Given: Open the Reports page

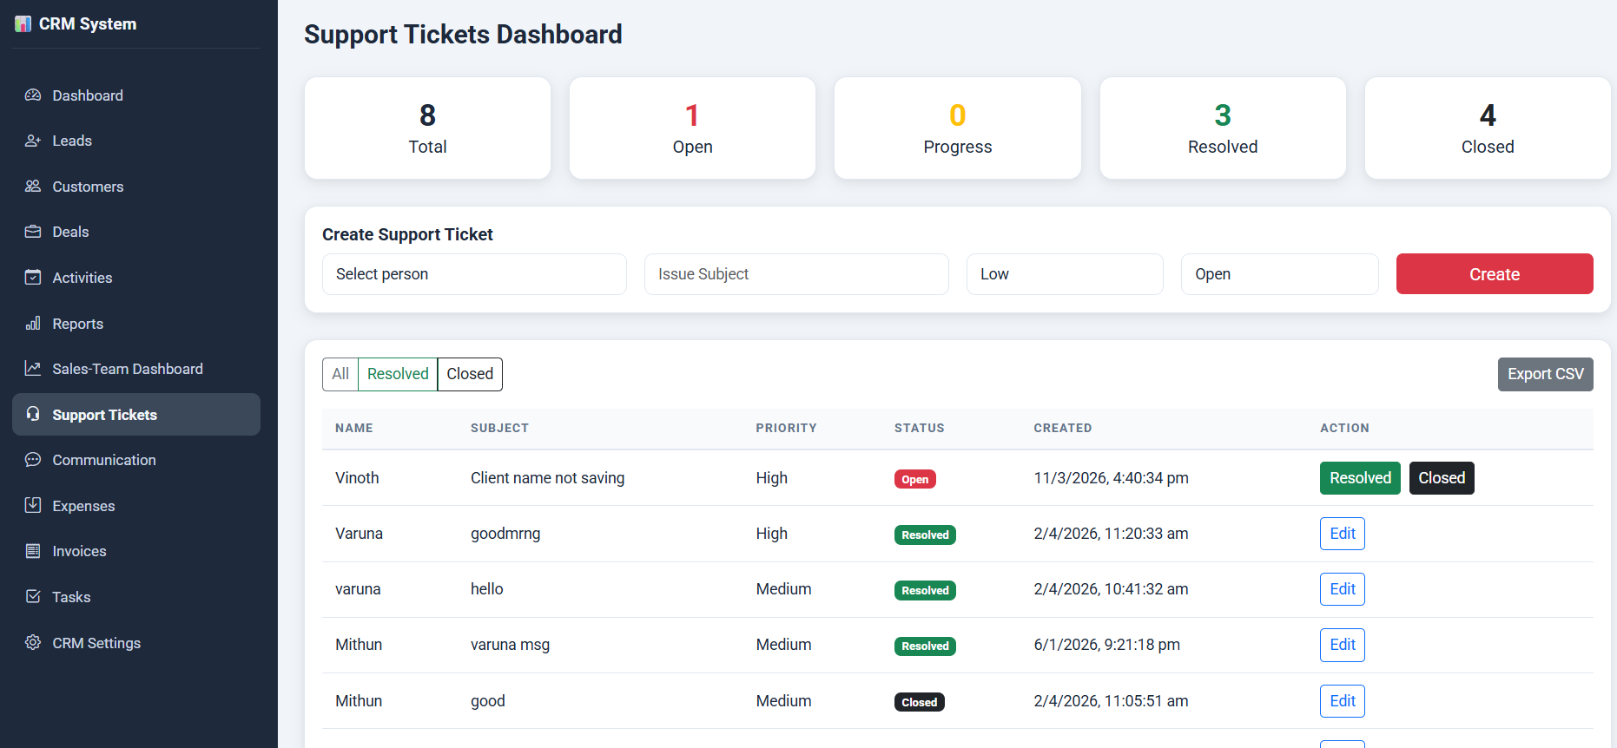Looking at the screenshot, I should pyautogui.click(x=136, y=324).
